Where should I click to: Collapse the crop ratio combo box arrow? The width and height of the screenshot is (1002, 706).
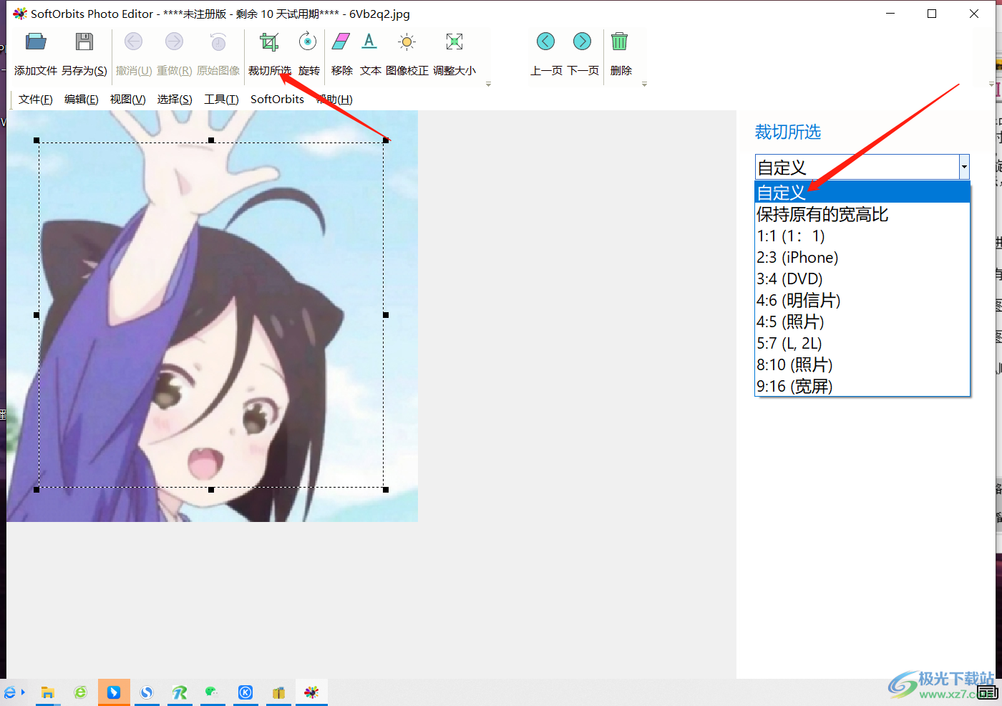click(964, 167)
